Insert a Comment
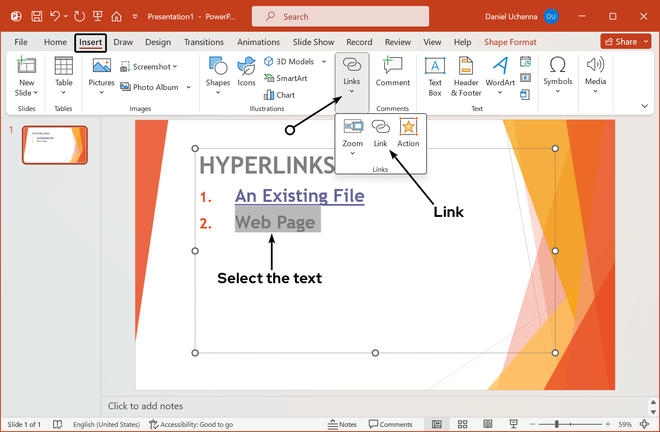Screen dimensions: 660x432 coord(393,73)
